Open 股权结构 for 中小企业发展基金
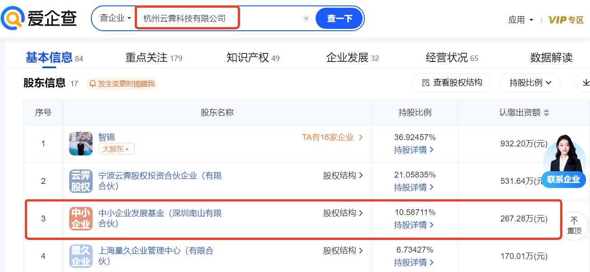This screenshot has width=590, height=272. tap(343, 213)
